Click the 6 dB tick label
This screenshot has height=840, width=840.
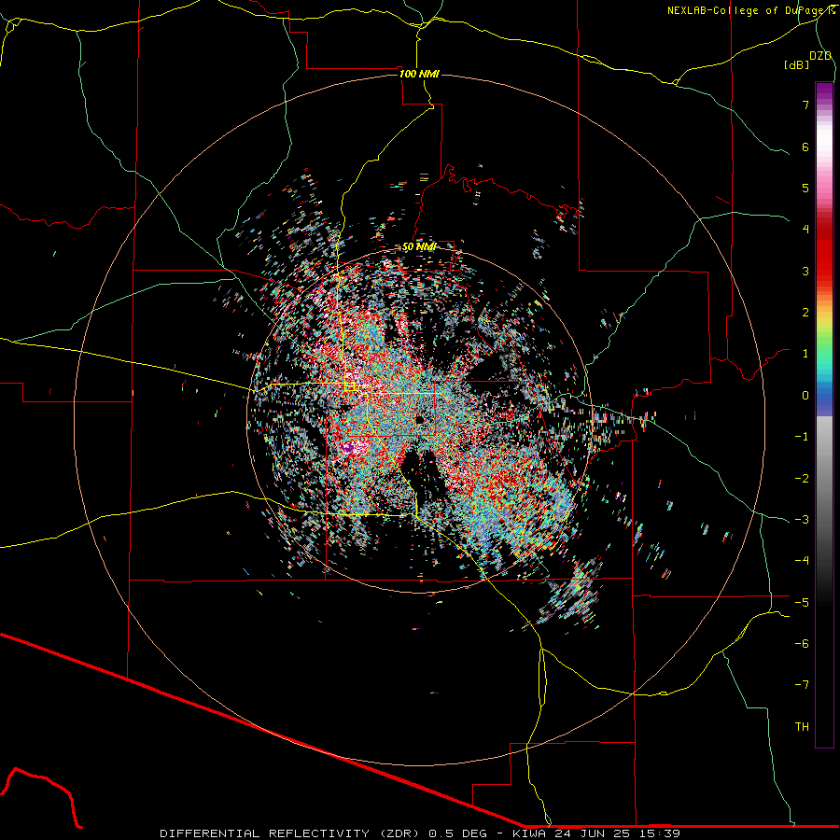tap(805, 147)
